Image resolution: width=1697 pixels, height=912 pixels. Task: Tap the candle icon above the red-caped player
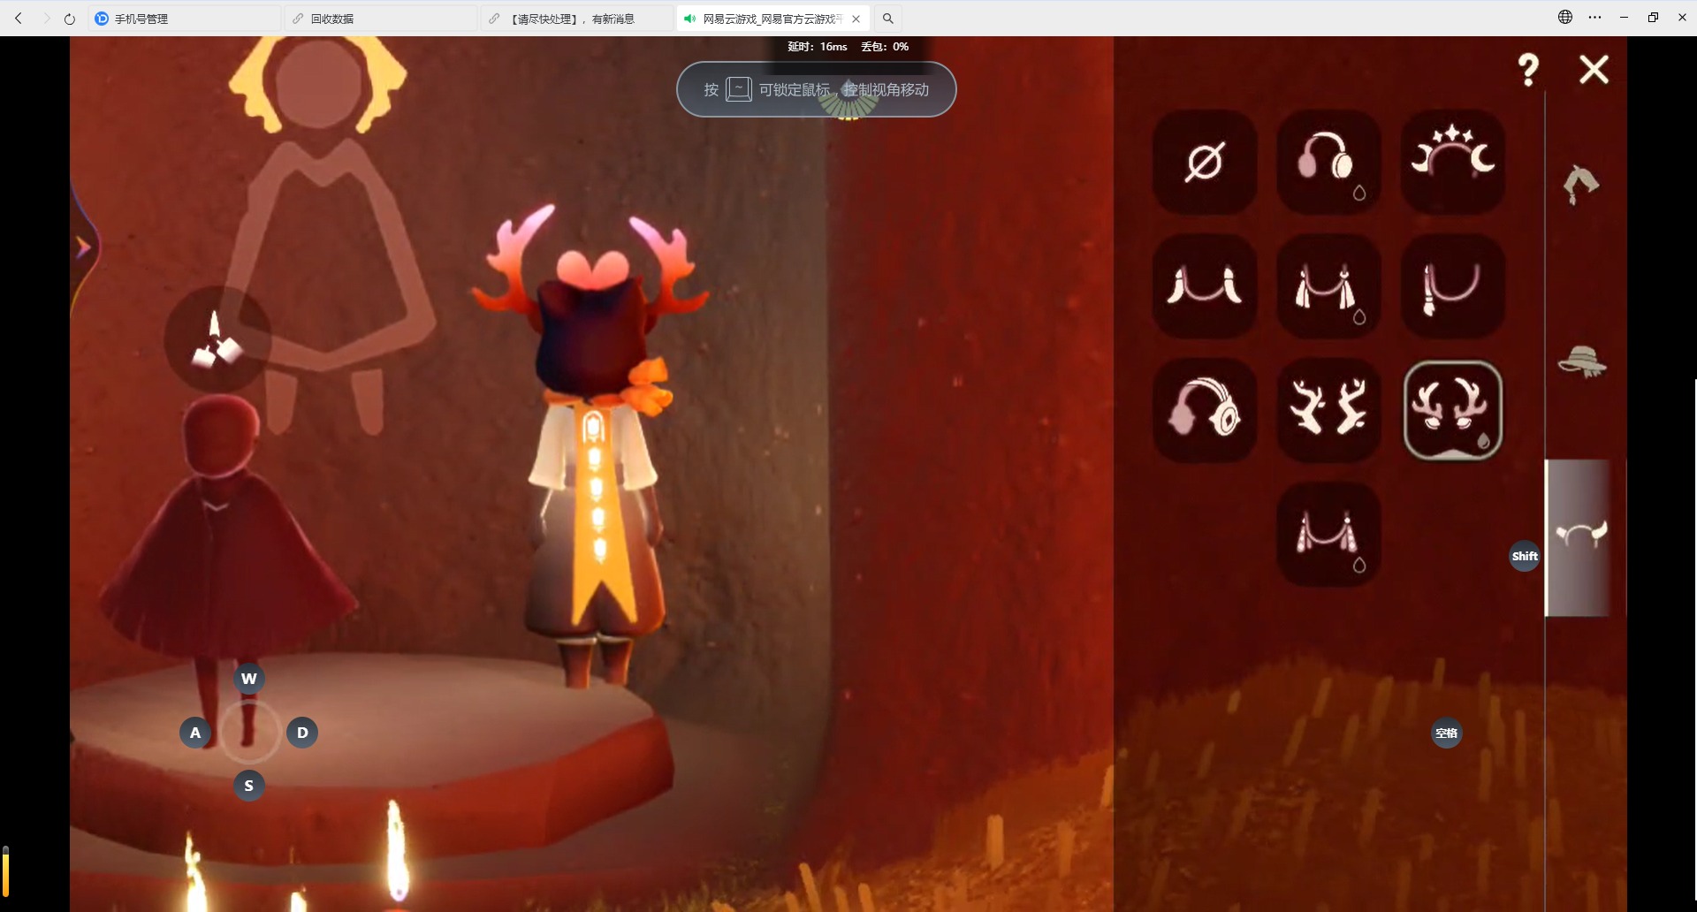[x=217, y=339]
